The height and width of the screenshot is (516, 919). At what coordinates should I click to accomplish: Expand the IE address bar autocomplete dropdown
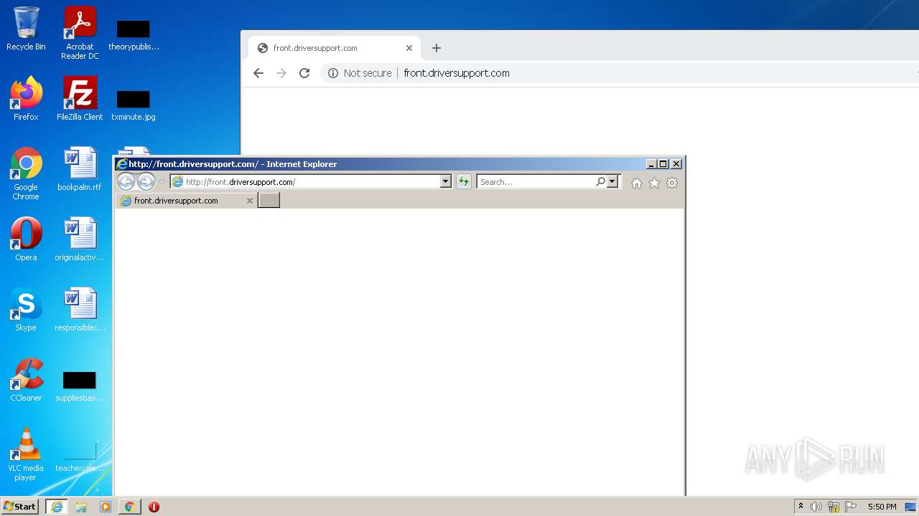445,182
